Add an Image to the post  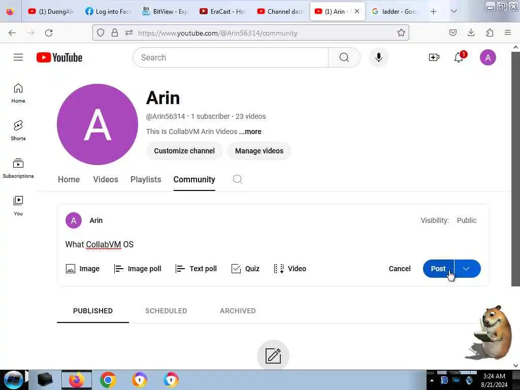(83, 269)
